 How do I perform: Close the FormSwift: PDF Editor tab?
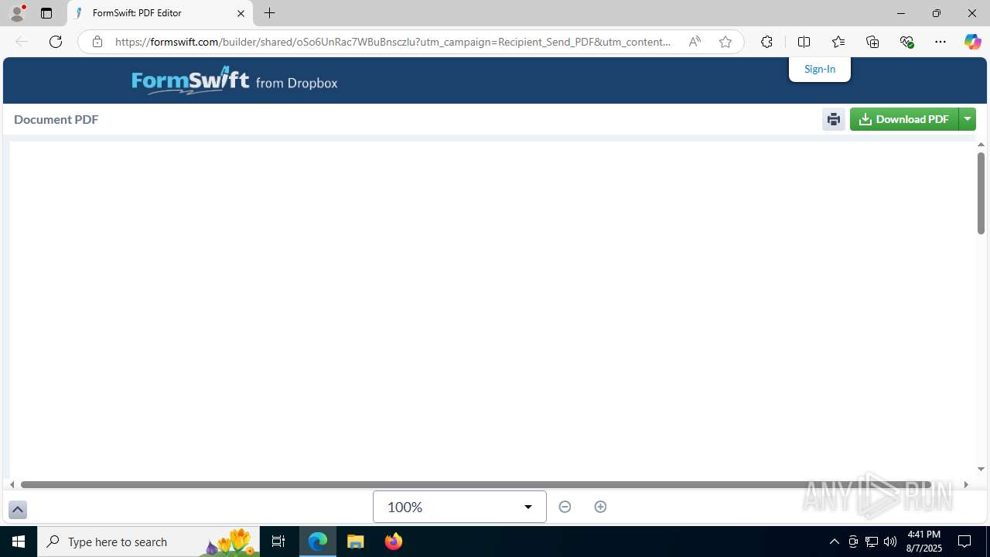pyautogui.click(x=241, y=13)
